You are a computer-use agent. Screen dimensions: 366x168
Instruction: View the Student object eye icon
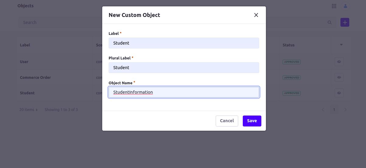tap(339, 93)
